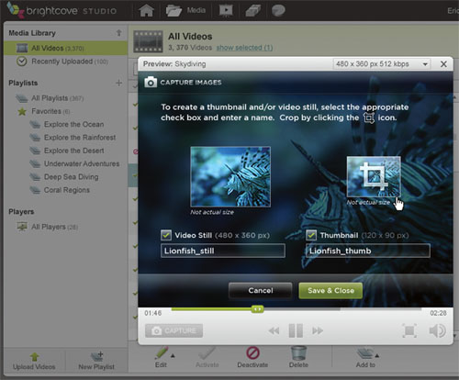
Task: Select the Explore the Ocean playlist
Action: (x=67, y=124)
